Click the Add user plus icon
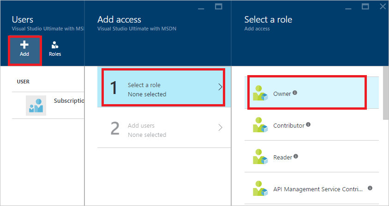 click(x=24, y=45)
